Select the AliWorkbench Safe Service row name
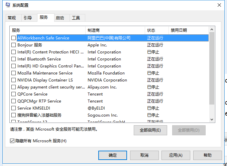Image resolution: width=227 pixels, height=166 pixels. [x=43, y=38]
